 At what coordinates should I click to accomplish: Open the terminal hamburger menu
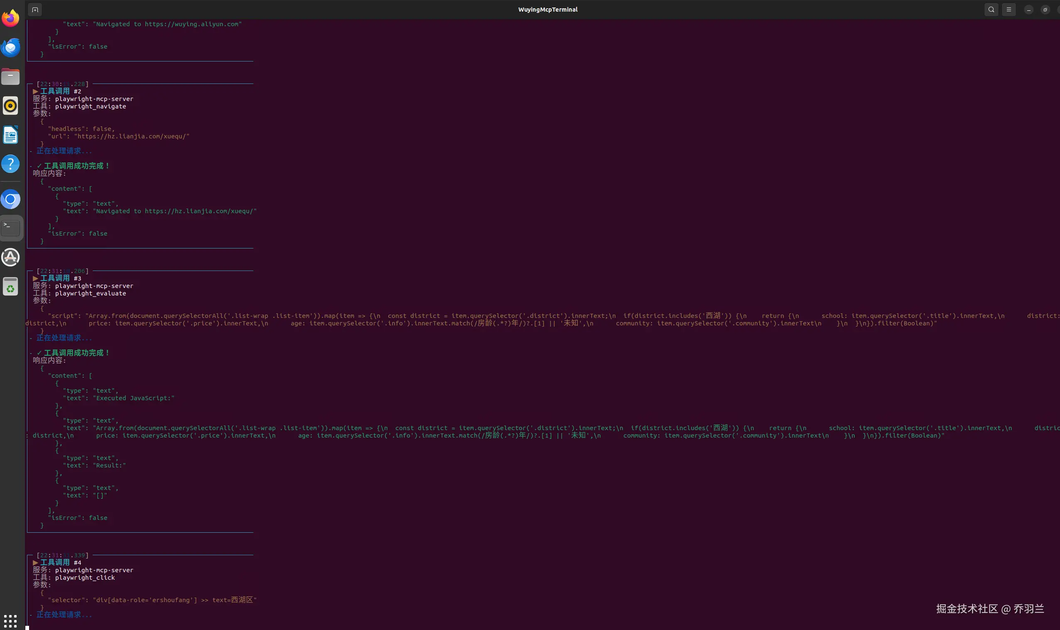pyautogui.click(x=1009, y=9)
